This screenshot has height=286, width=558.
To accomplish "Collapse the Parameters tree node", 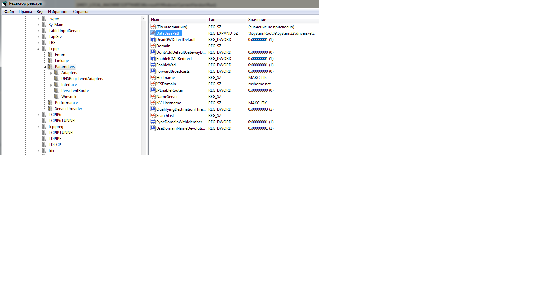I will click(45, 67).
